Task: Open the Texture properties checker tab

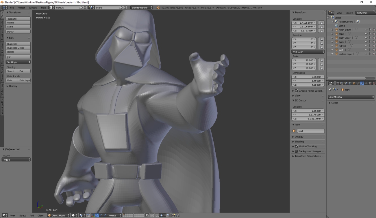Action: pos(374,83)
